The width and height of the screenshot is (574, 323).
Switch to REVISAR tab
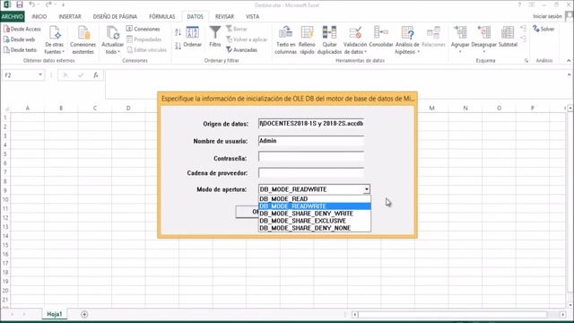coord(224,16)
